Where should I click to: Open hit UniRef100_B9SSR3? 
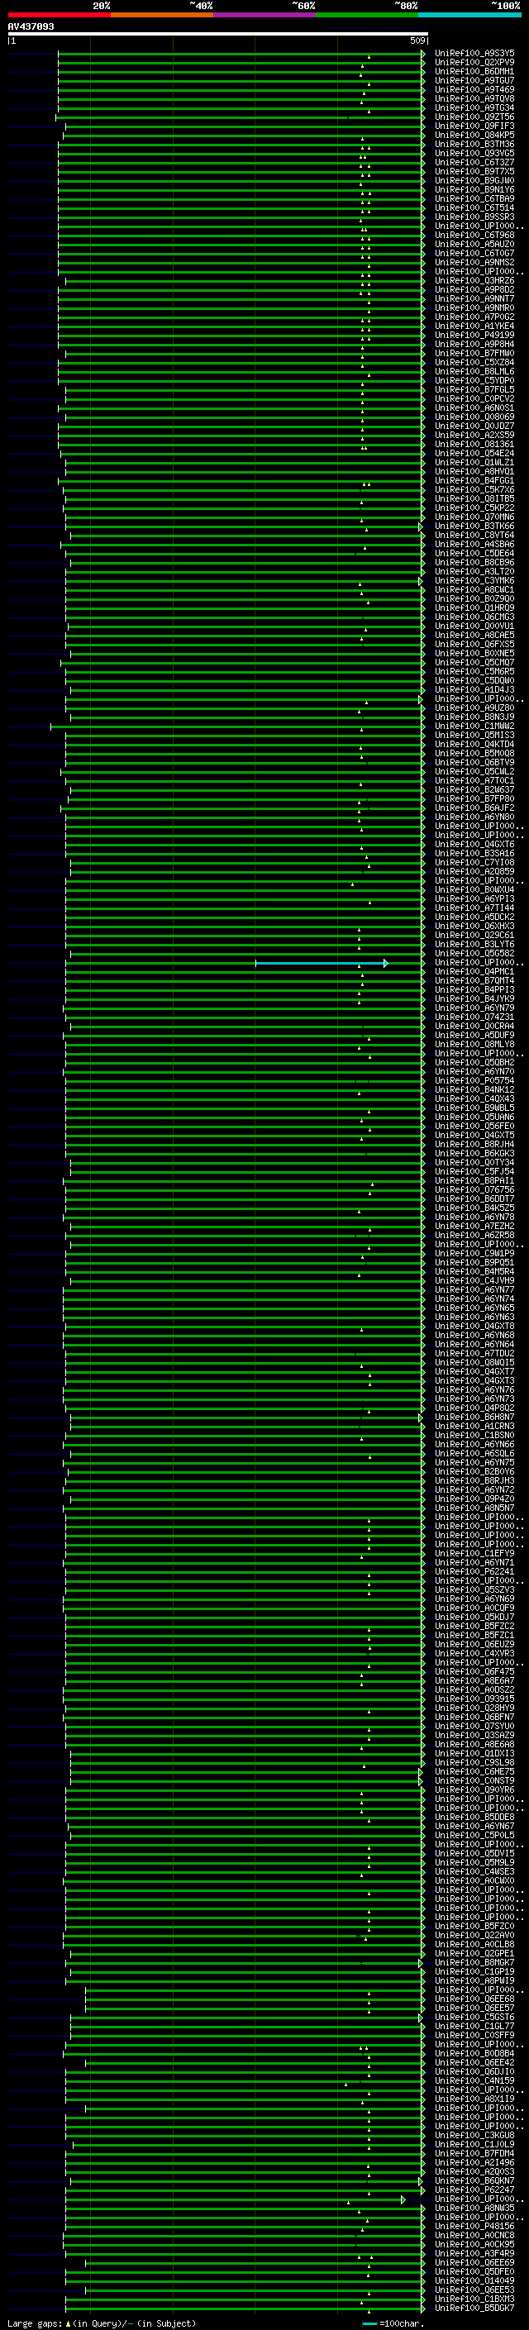[474, 217]
